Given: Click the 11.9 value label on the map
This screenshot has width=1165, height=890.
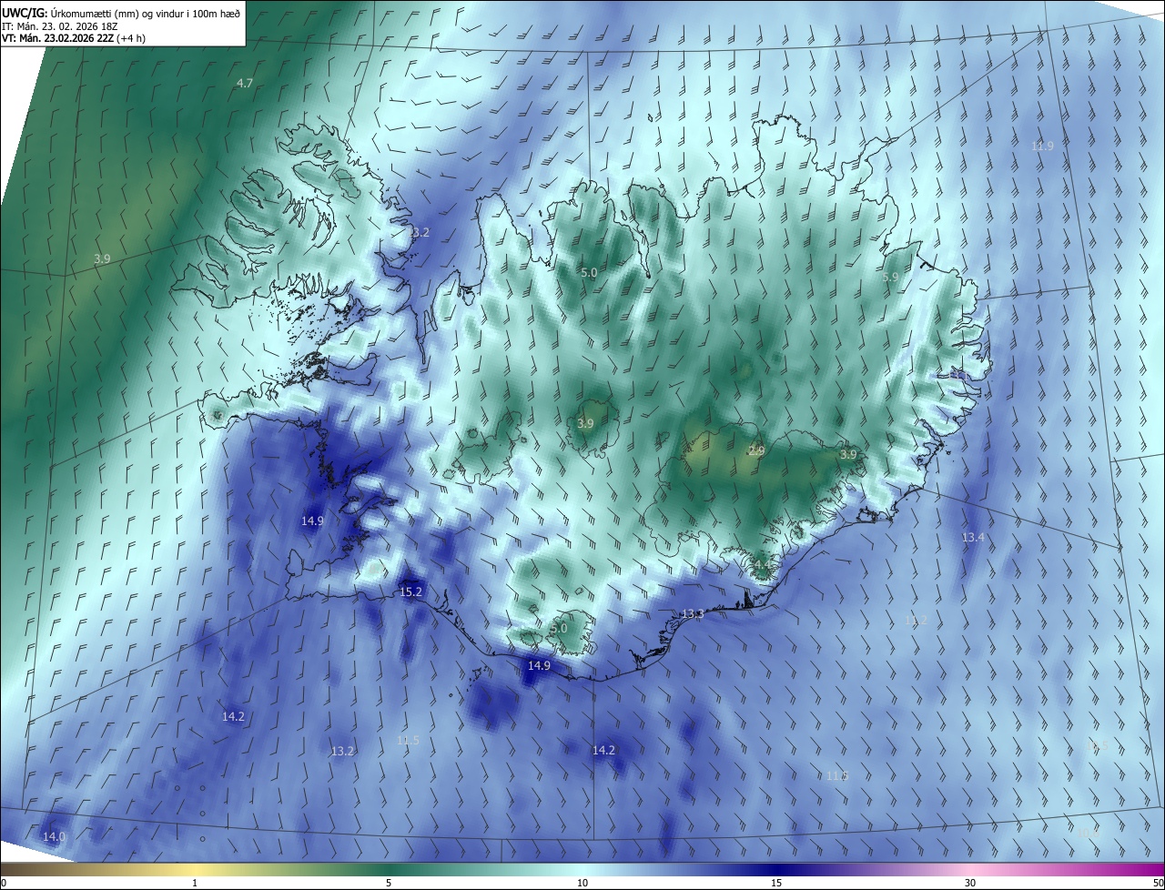Looking at the screenshot, I should [1042, 146].
